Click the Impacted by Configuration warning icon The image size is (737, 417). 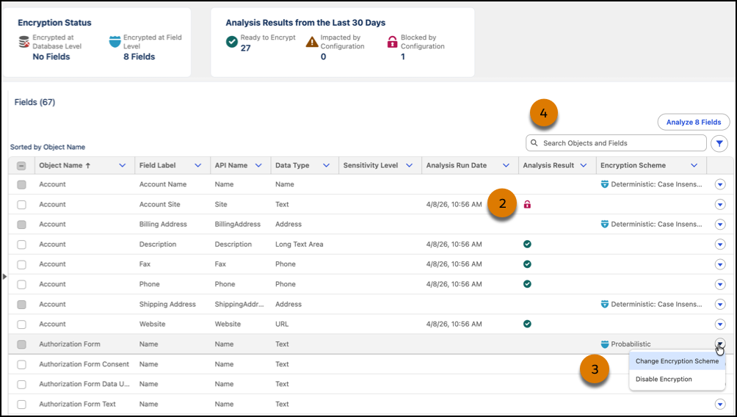tap(312, 42)
